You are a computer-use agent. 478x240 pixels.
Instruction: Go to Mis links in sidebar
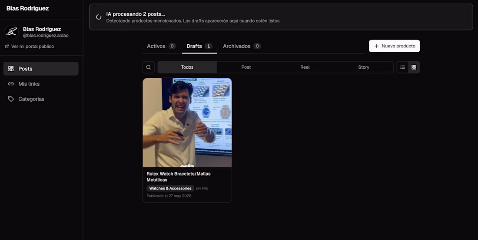point(41,84)
